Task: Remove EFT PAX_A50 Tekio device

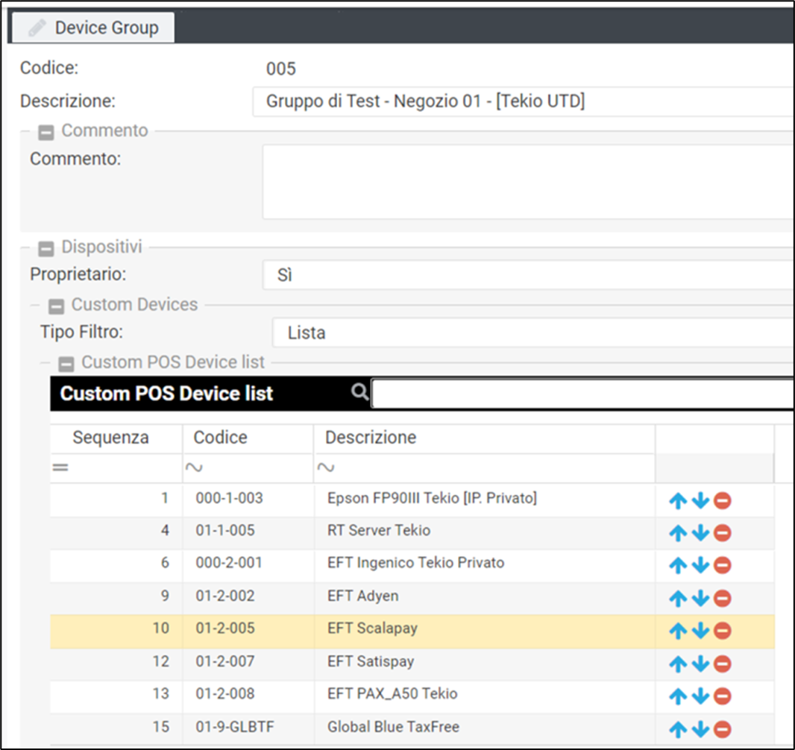Action: coord(722,696)
